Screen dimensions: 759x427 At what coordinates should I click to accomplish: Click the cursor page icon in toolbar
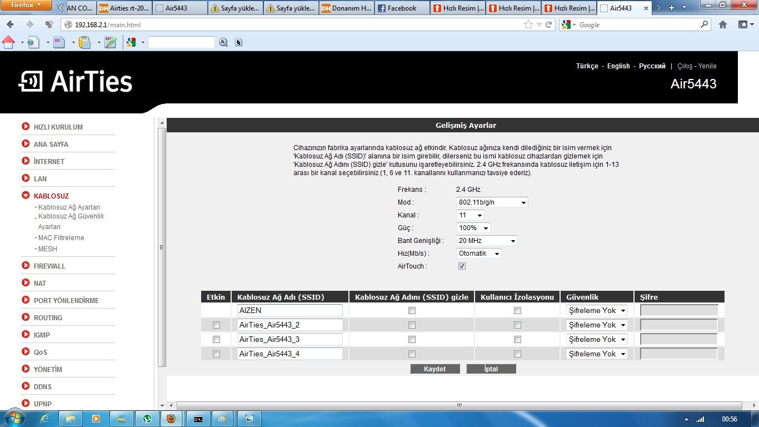[238, 42]
